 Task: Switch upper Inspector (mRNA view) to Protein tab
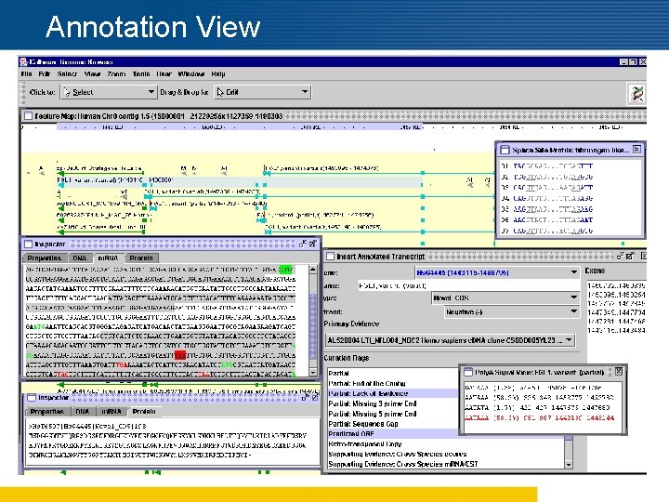[x=141, y=258]
